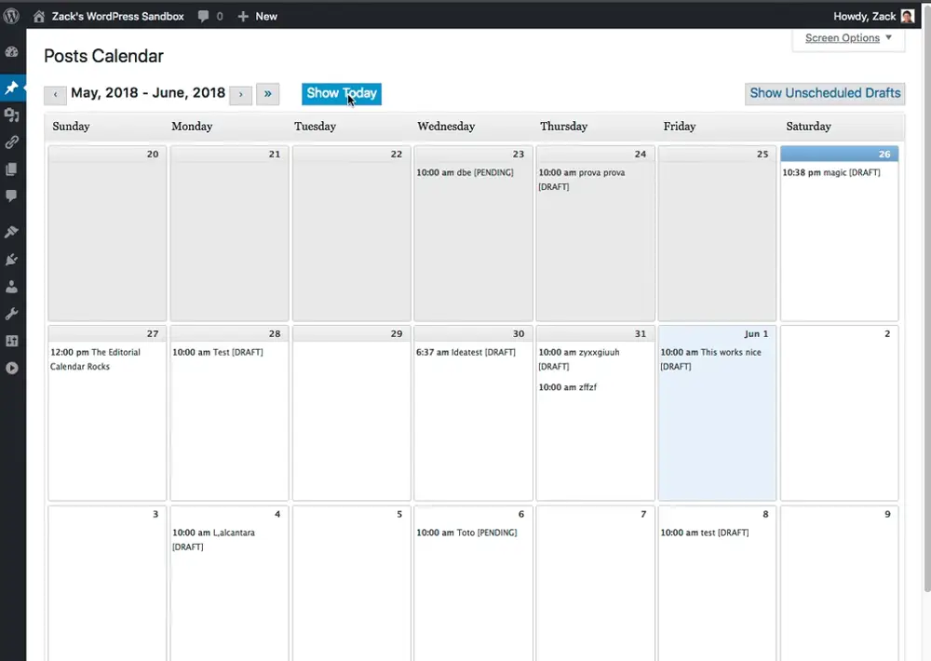Open Pages from the sidebar
931x661 pixels.
coord(12,169)
